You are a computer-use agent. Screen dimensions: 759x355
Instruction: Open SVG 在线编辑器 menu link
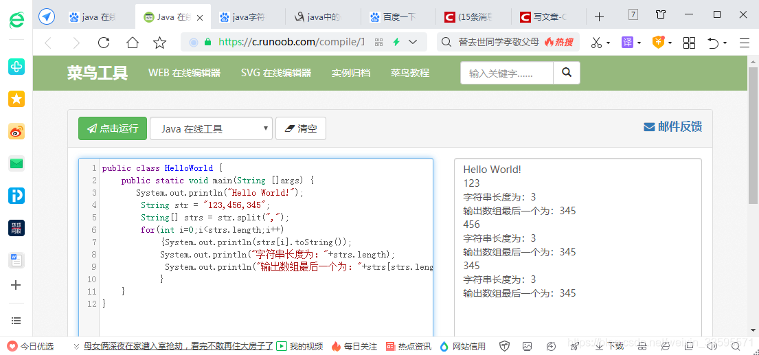[276, 73]
